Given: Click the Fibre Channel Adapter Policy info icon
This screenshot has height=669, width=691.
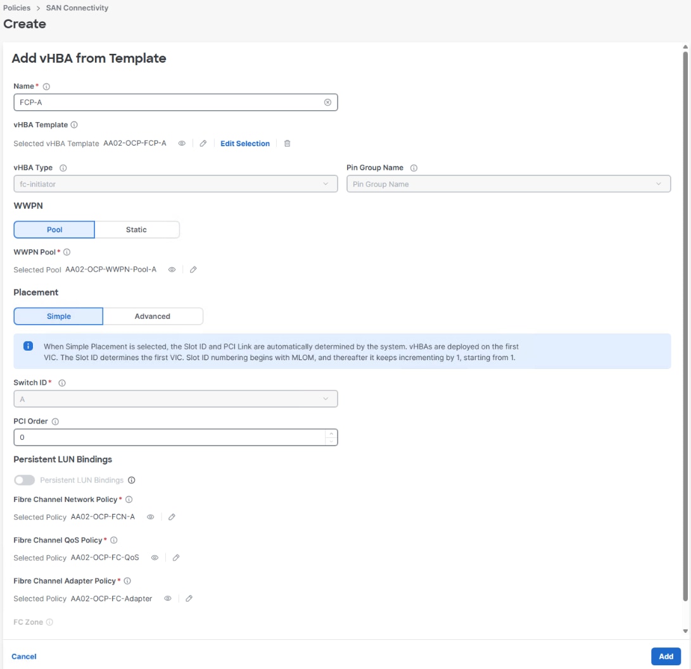Looking at the screenshot, I should click(x=127, y=581).
